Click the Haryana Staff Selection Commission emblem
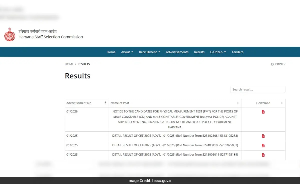Image resolution: width=300 pixels, height=184 pixels. coord(9,34)
